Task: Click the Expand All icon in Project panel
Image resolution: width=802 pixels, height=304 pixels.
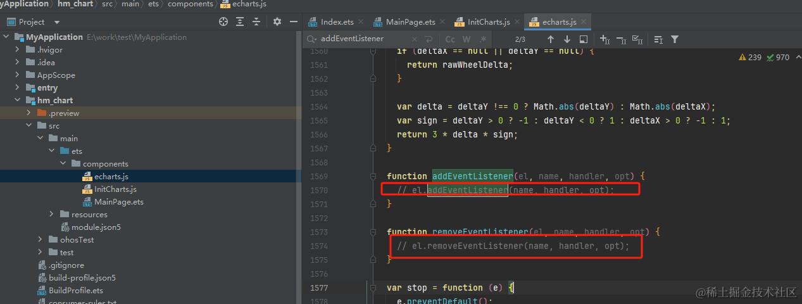Action: click(241, 22)
